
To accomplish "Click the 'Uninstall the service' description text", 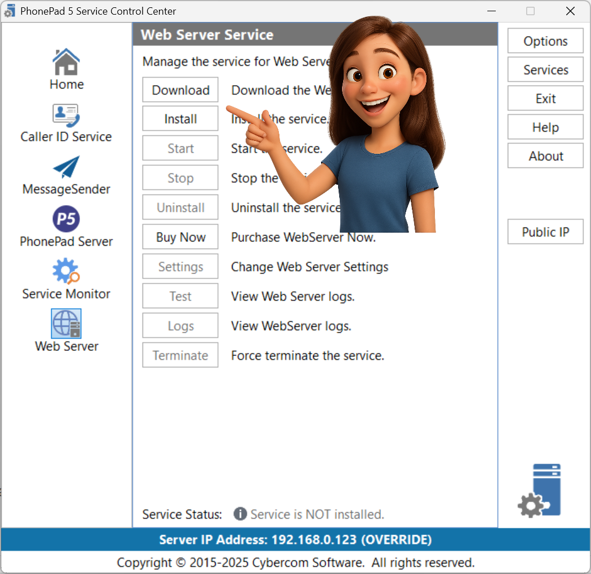I will [x=286, y=208].
